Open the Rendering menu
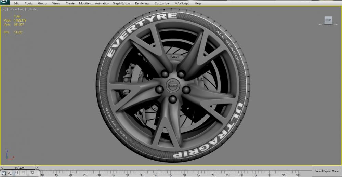The width and height of the screenshot is (342, 177). [x=142, y=3]
